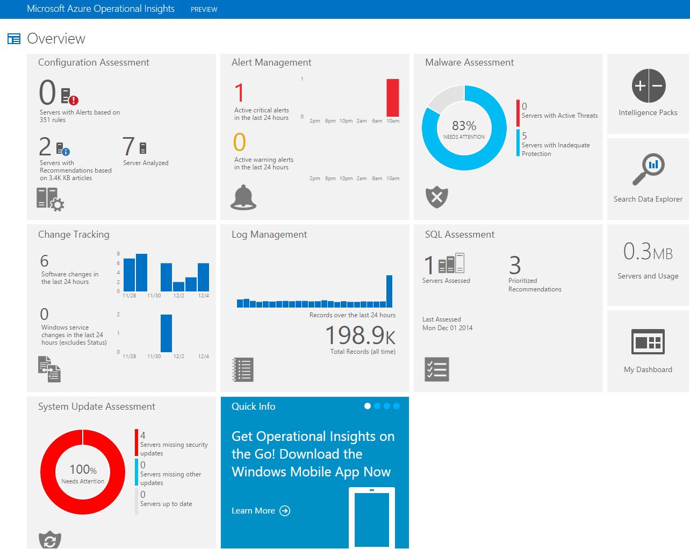Click the red Servers with Active Threats legend swatch
This screenshot has width=690, height=549.
518,113
